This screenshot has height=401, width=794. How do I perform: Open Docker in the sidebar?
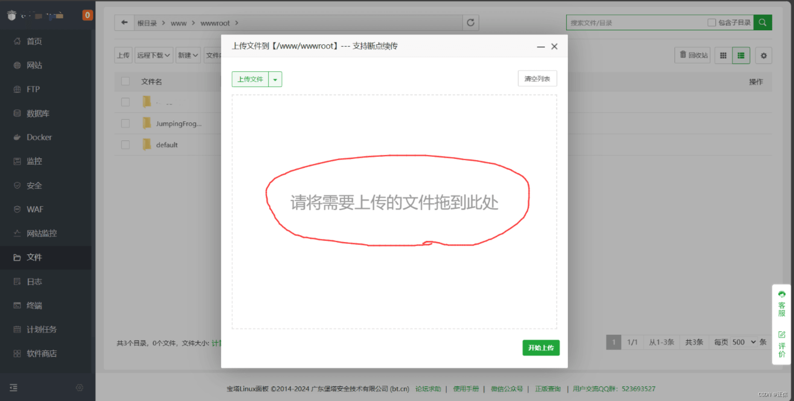coord(39,137)
